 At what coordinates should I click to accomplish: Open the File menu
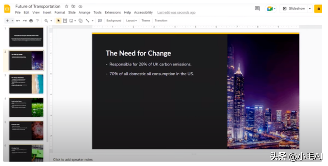point(18,13)
